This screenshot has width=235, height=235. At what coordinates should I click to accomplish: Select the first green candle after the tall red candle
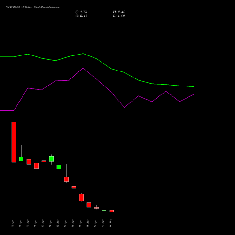pos(21,159)
